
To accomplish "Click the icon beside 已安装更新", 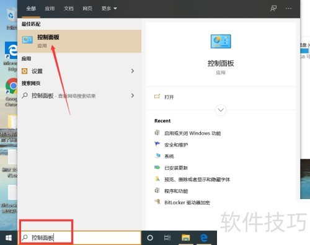I will 157,167.
